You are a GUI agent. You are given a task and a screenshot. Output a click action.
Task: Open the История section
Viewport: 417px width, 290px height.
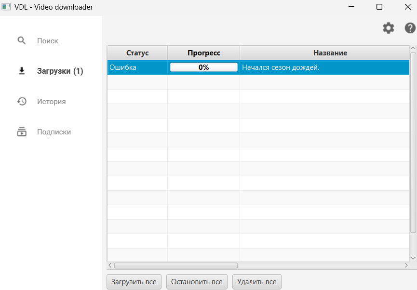(51, 102)
